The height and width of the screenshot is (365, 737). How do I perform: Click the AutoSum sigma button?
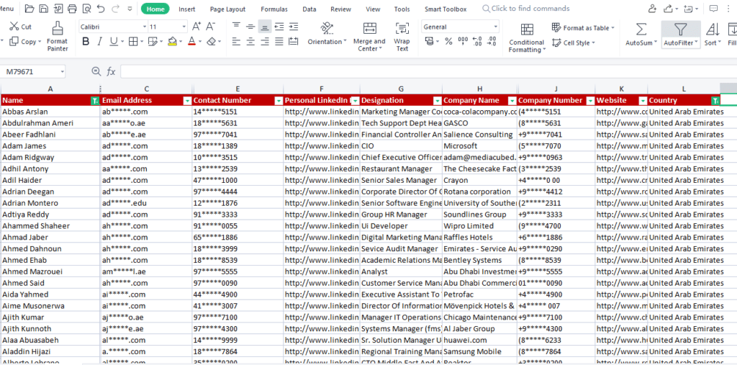tap(641, 35)
